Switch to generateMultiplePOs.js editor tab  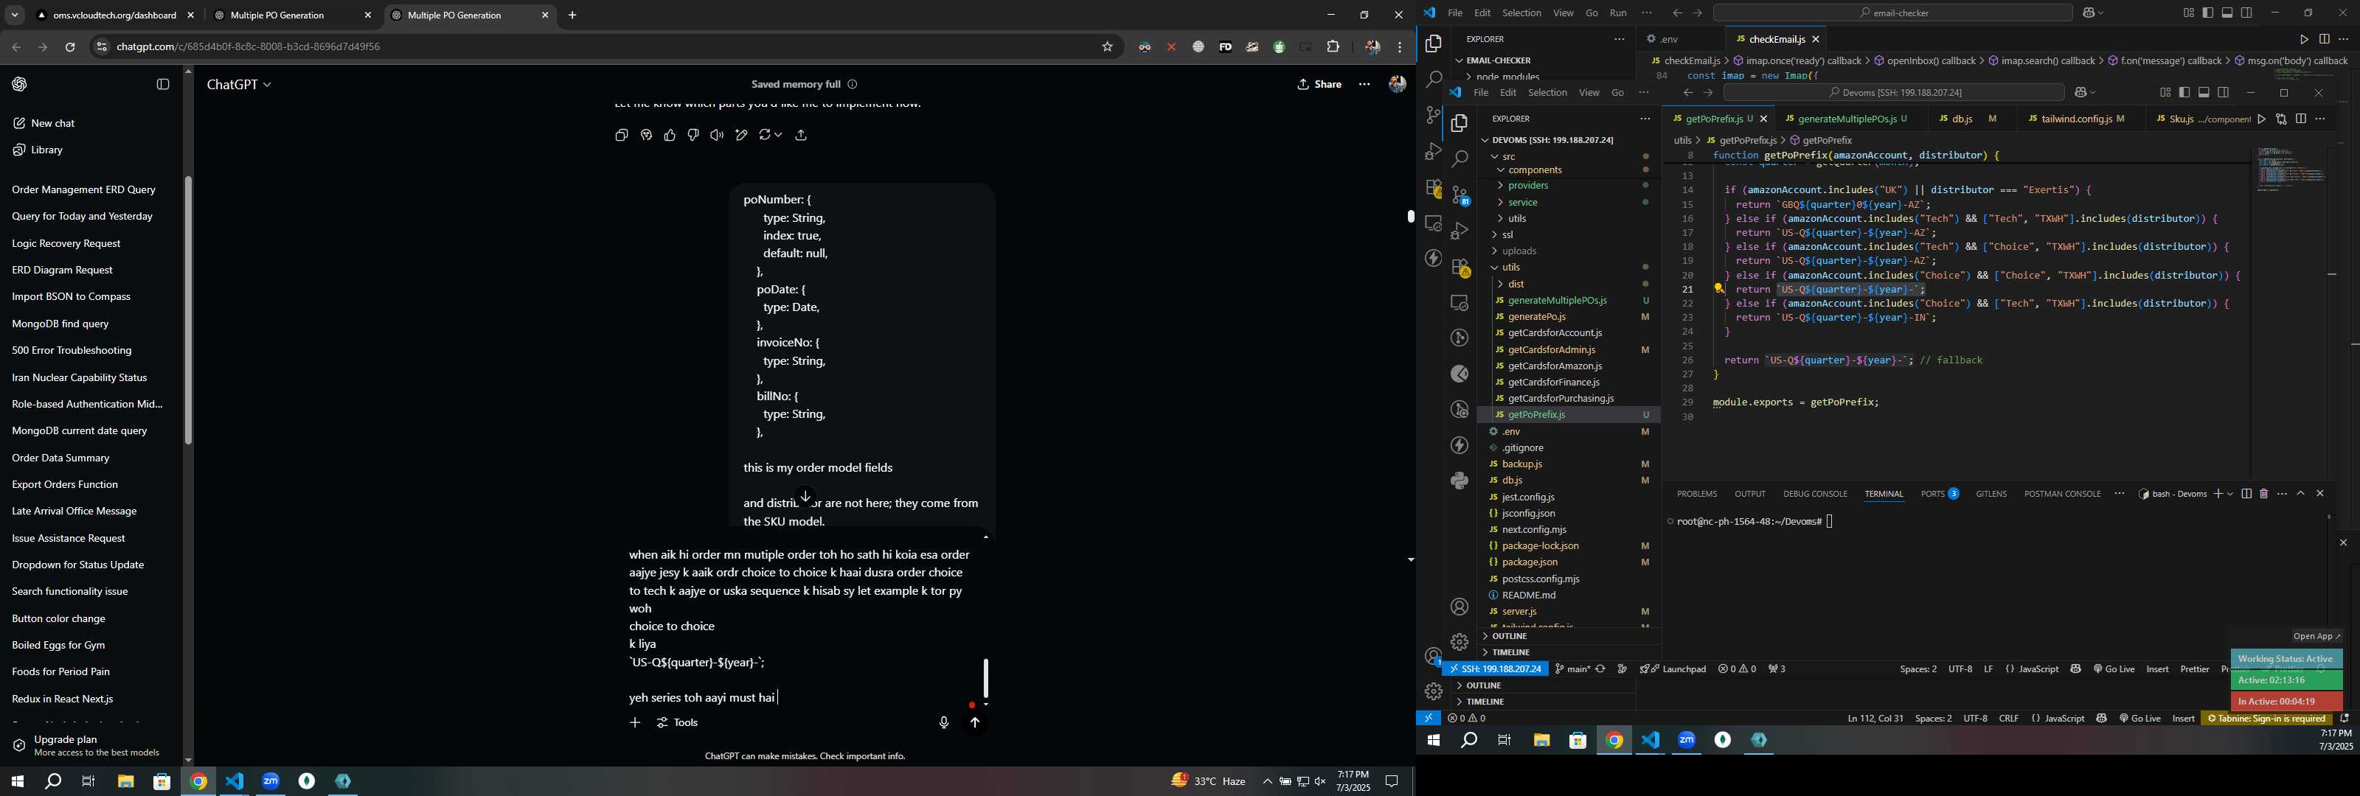[x=1845, y=119]
